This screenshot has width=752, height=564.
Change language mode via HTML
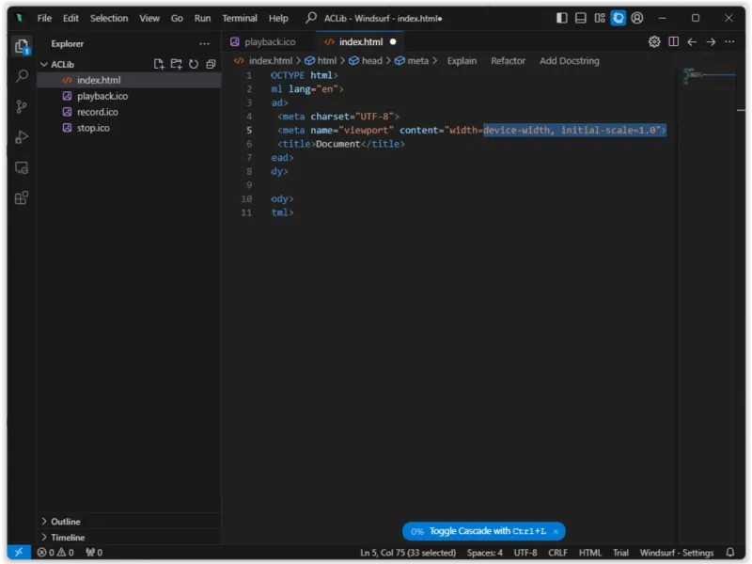[590, 553]
